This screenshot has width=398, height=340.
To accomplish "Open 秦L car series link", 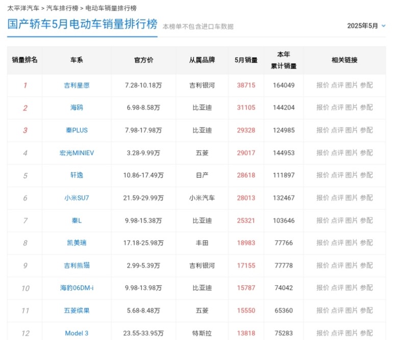I will (77, 220).
